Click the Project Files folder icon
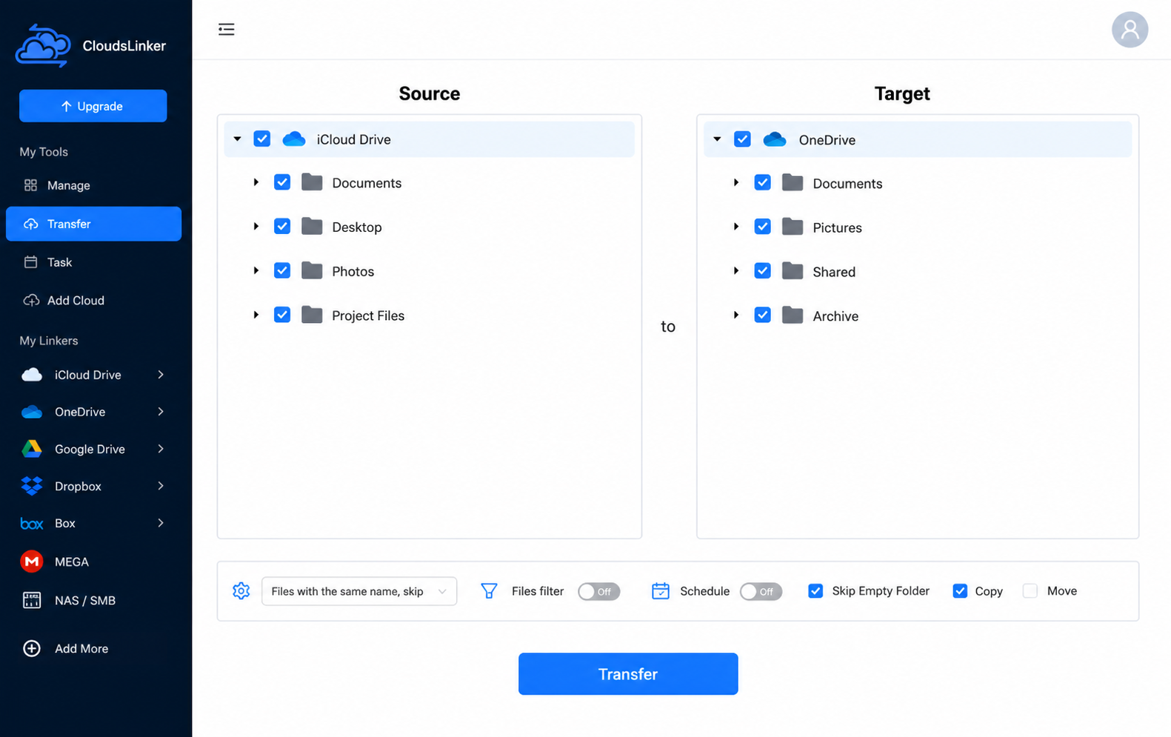1171x737 pixels. click(x=312, y=315)
